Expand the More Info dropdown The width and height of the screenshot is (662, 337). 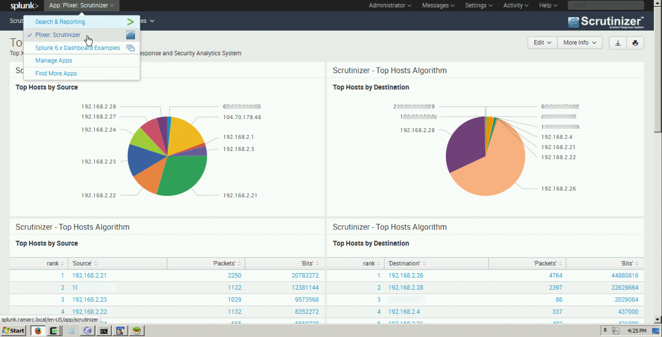coord(579,43)
